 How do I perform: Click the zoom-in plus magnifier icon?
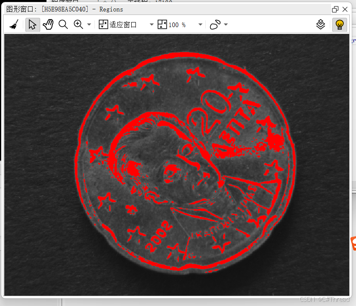coord(78,25)
